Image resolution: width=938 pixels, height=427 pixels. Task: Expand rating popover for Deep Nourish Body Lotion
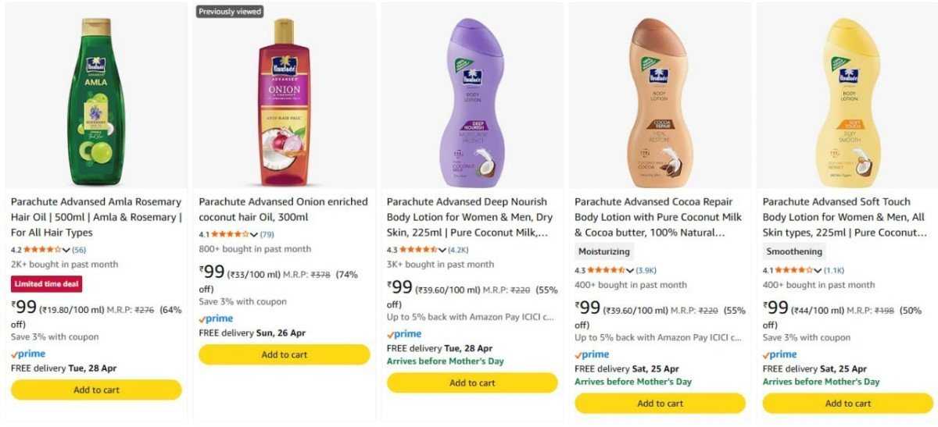tap(442, 250)
